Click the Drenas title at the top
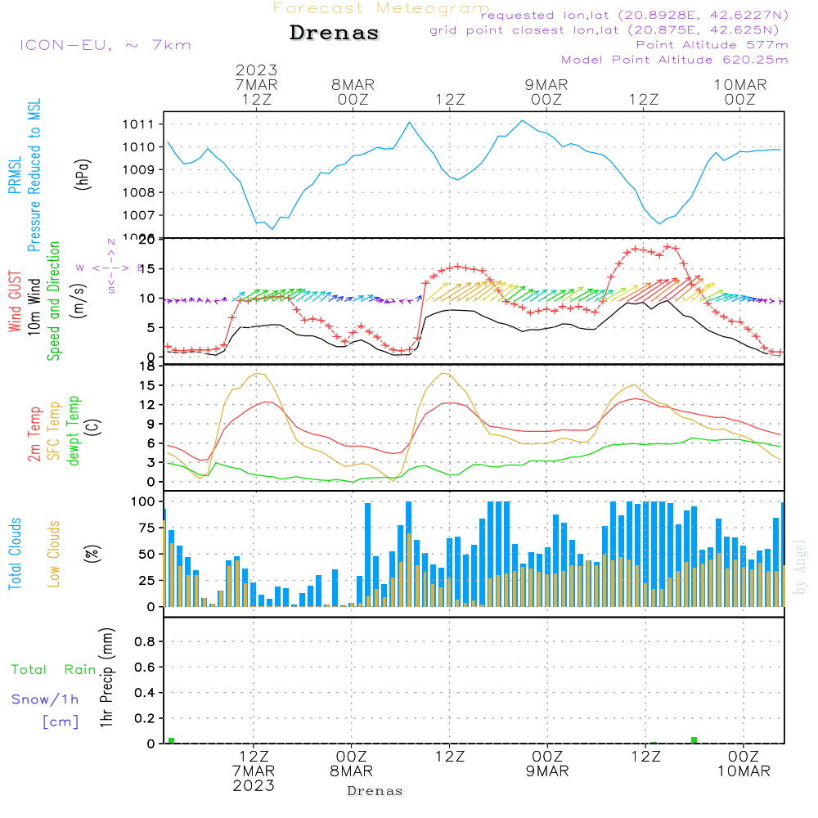 pyautogui.click(x=335, y=34)
